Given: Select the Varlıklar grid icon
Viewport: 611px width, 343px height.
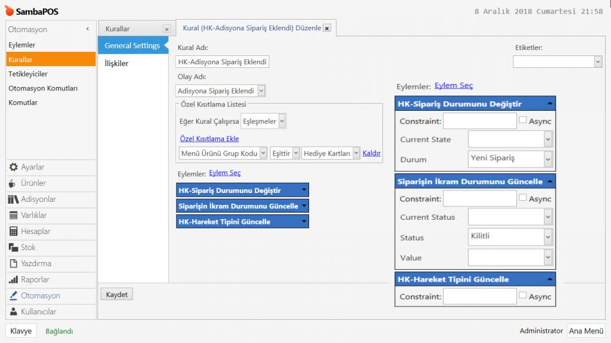Looking at the screenshot, I should (x=13, y=216).
